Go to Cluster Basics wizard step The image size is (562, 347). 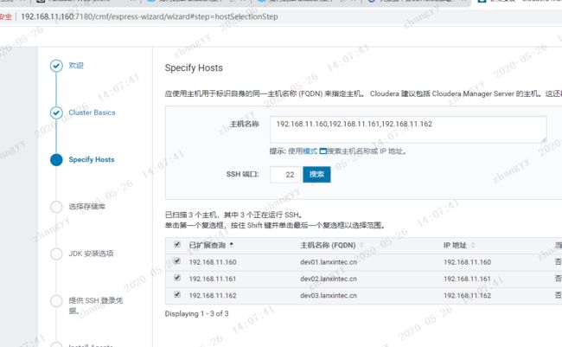click(92, 112)
